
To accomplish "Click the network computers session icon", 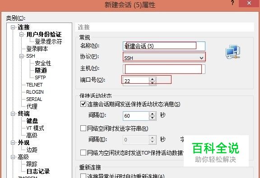I will click(233, 52).
